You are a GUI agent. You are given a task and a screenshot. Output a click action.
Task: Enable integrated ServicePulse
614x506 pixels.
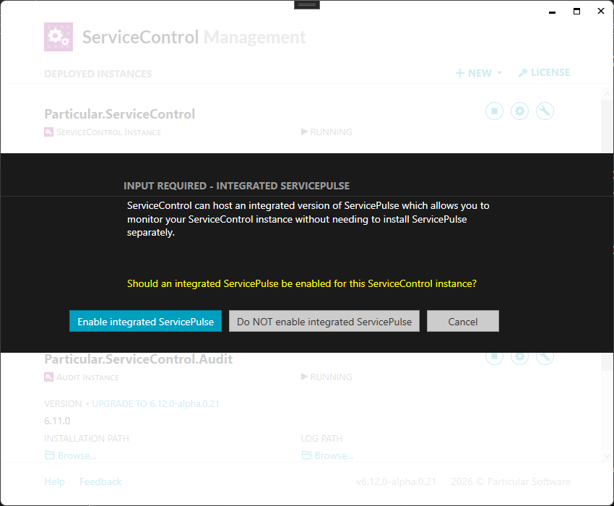[145, 321]
